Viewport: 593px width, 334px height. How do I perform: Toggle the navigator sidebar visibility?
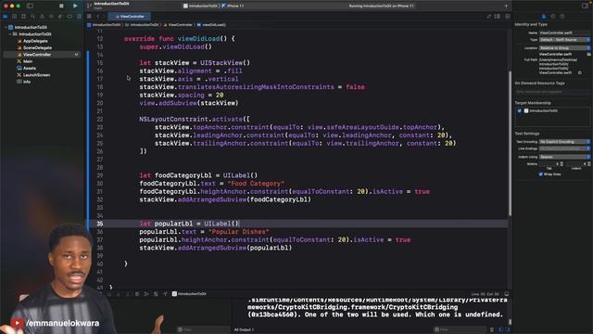click(x=30, y=6)
